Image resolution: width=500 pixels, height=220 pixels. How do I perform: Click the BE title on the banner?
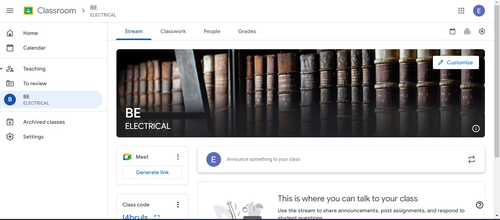133,113
